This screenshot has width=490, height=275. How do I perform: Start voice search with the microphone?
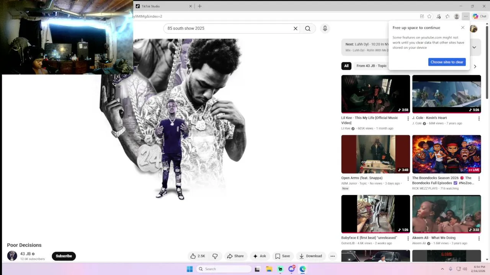[x=325, y=28]
